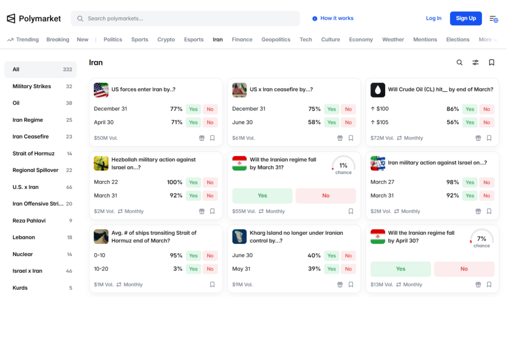The height and width of the screenshot is (338, 507).
Task: Click gift icon on Hezbollah market card
Action: click(x=202, y=211)
